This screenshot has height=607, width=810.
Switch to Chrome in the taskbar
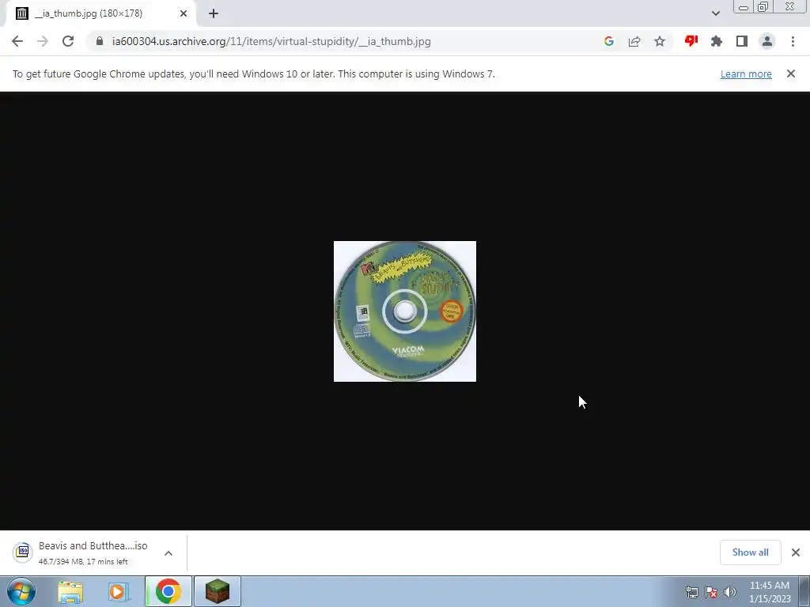point(168,591)
